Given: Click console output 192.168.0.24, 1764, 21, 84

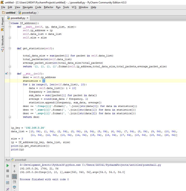Looking at the screenshot, I should click(x=39, y=169).
